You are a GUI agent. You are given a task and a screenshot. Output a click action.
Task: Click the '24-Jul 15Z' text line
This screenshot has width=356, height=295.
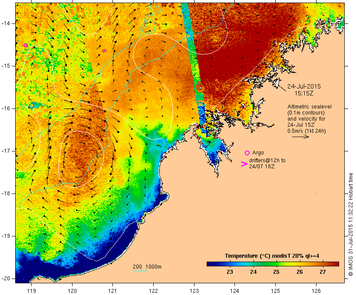point(301,125)
